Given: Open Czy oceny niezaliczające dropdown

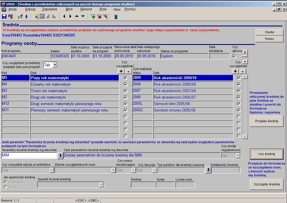Looking at the screenshot, I should 133,170.
